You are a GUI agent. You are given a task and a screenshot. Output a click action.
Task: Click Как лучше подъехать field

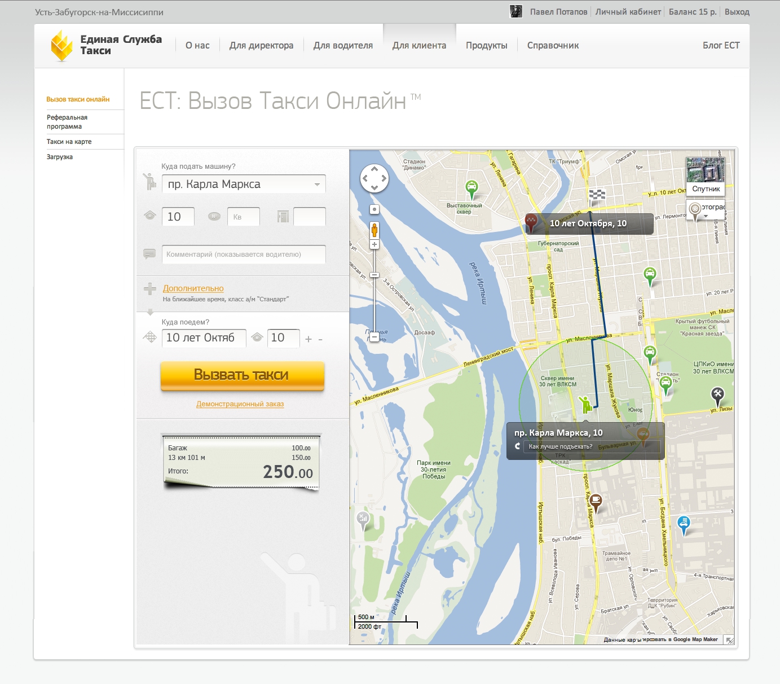(592, 446)
